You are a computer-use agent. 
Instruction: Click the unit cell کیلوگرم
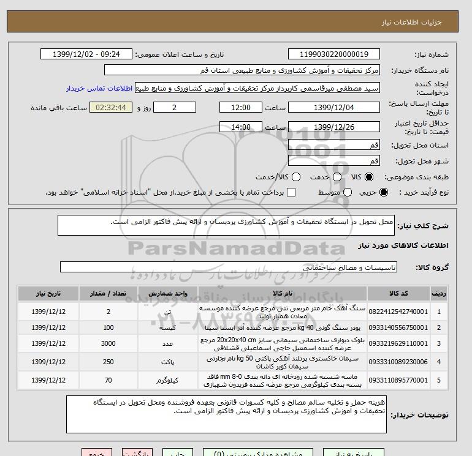(168, 380)
